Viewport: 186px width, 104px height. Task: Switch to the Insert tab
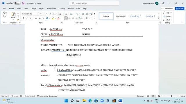[19, 9]
